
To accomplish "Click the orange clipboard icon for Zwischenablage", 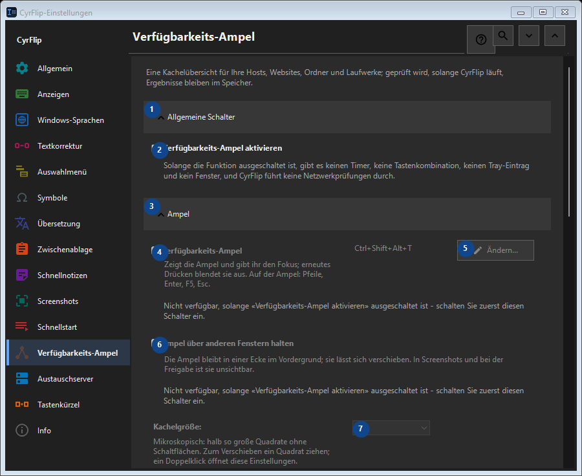I will [22, 249].
